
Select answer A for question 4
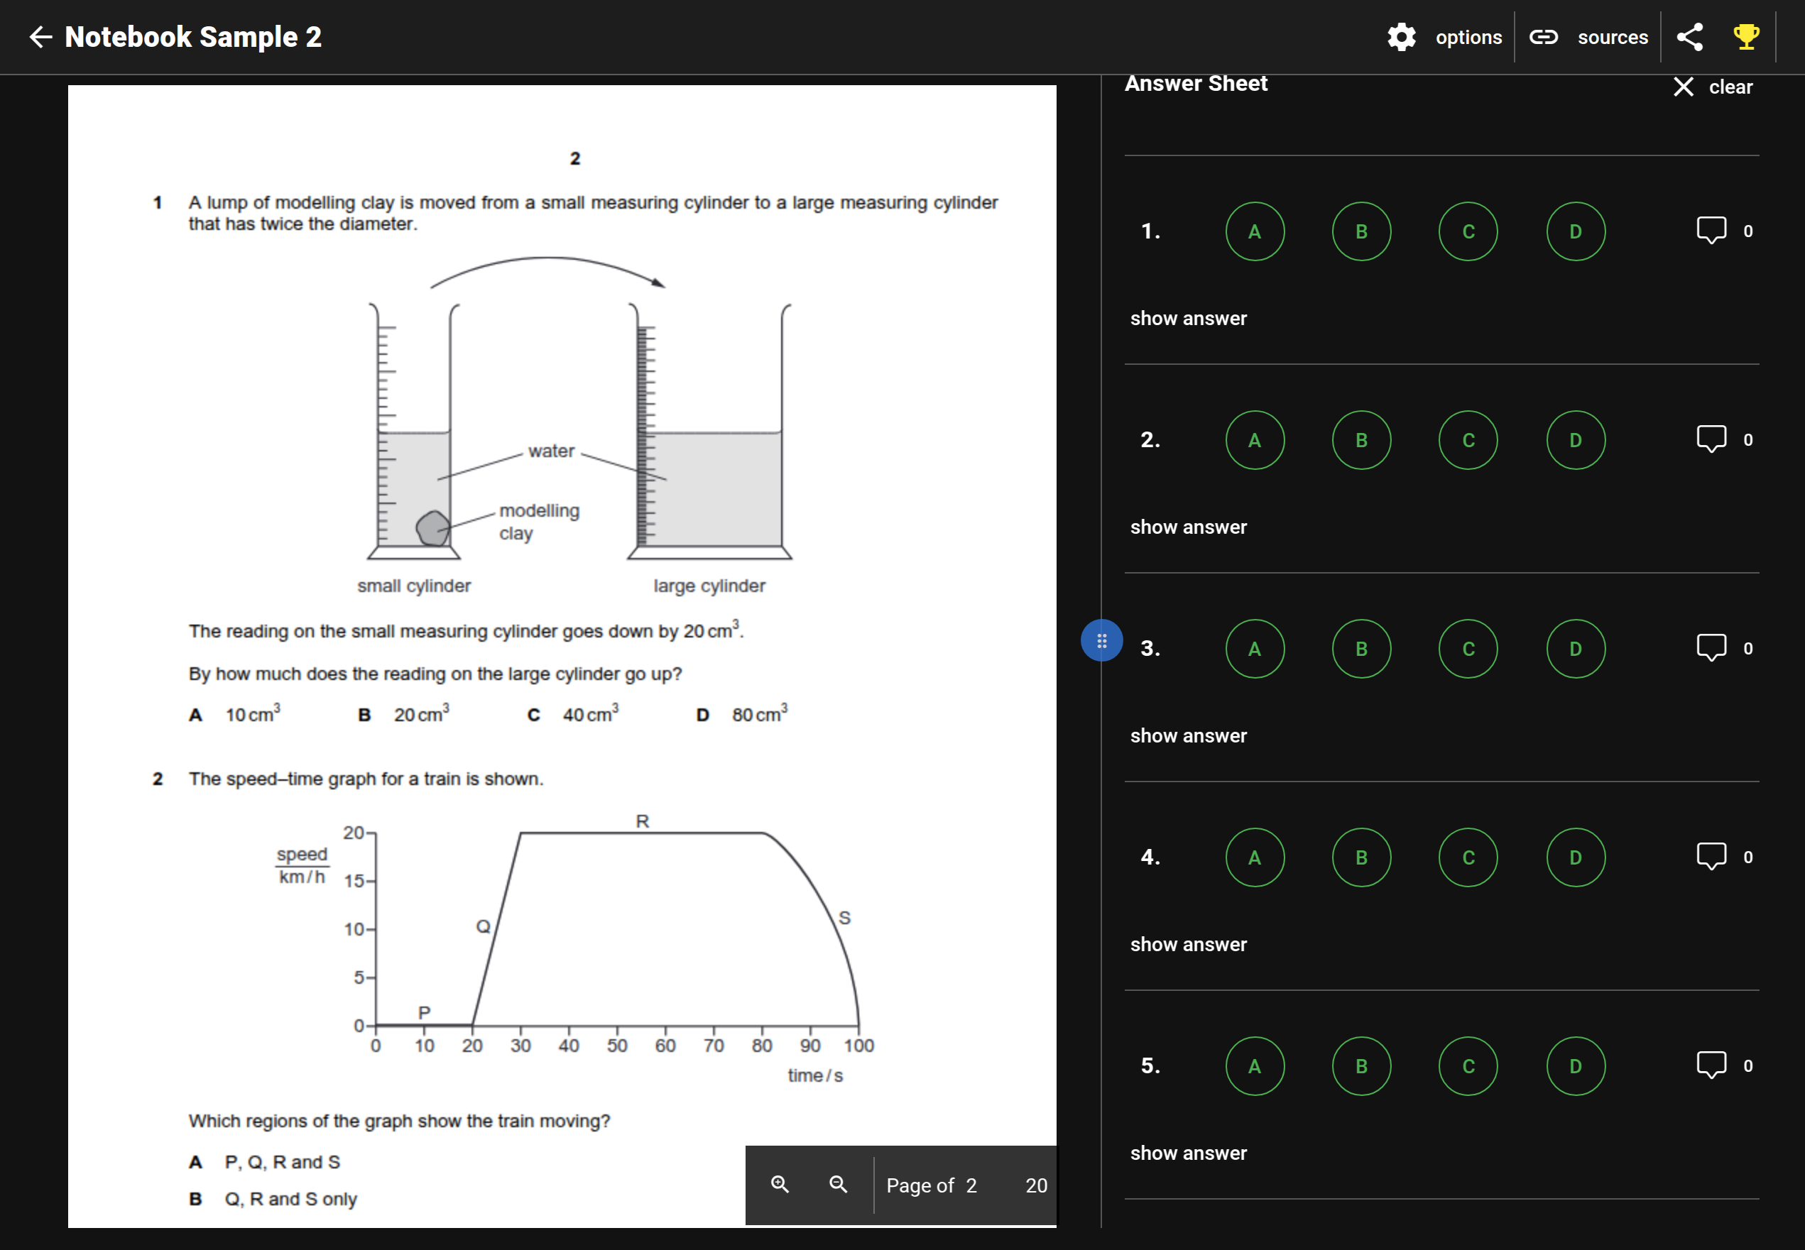pos(1254,857)
